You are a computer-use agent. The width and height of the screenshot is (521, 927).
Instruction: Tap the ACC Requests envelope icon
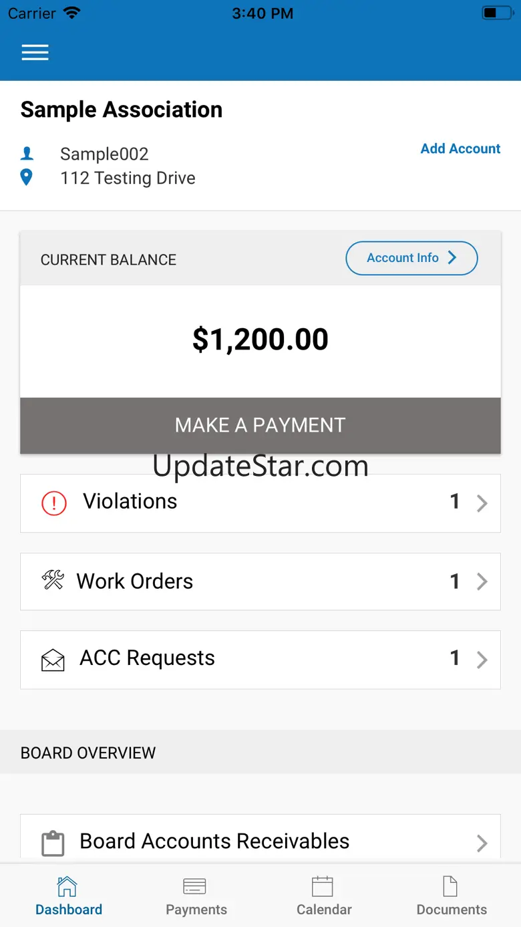tap(53, 660)
